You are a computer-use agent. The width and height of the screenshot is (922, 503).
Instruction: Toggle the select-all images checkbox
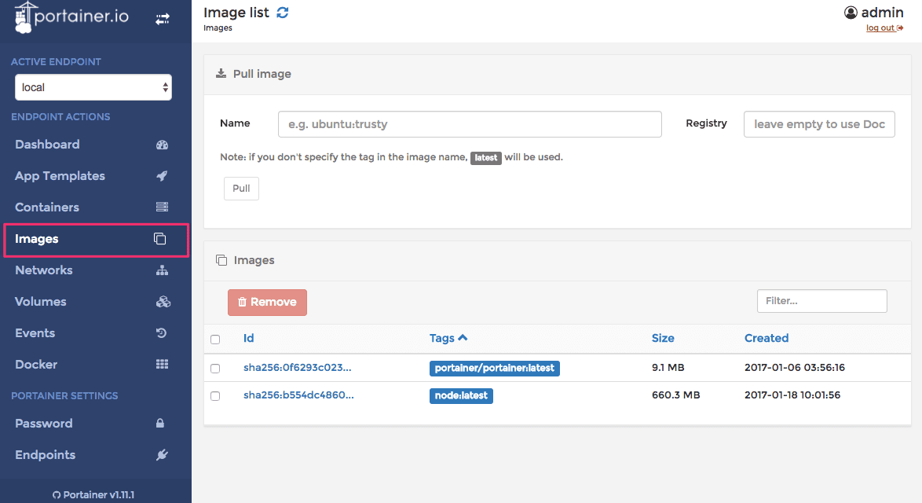(x=215, y=340)
